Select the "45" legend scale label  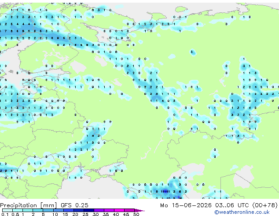click(x=126, y=214)
